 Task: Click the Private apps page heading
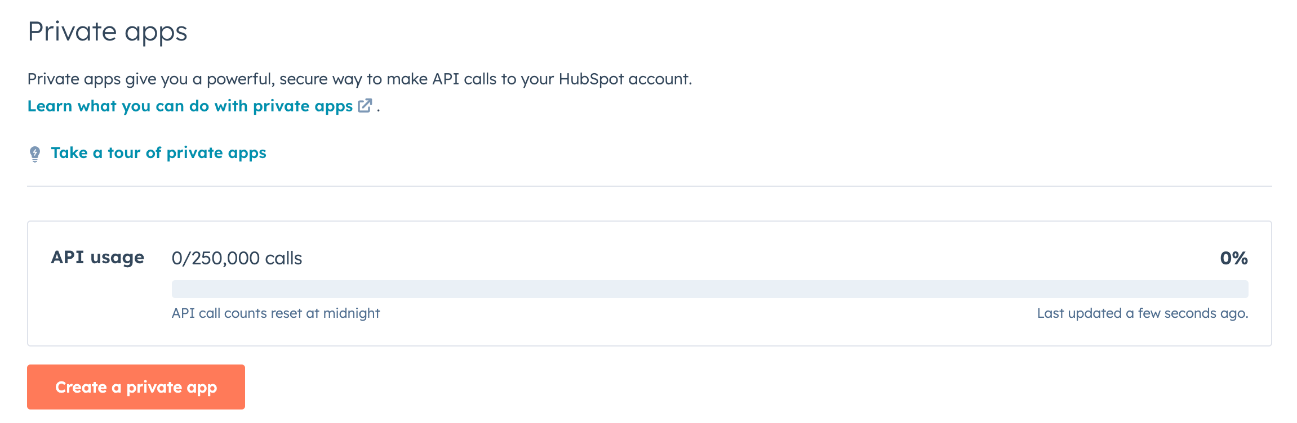coord(109,31)
